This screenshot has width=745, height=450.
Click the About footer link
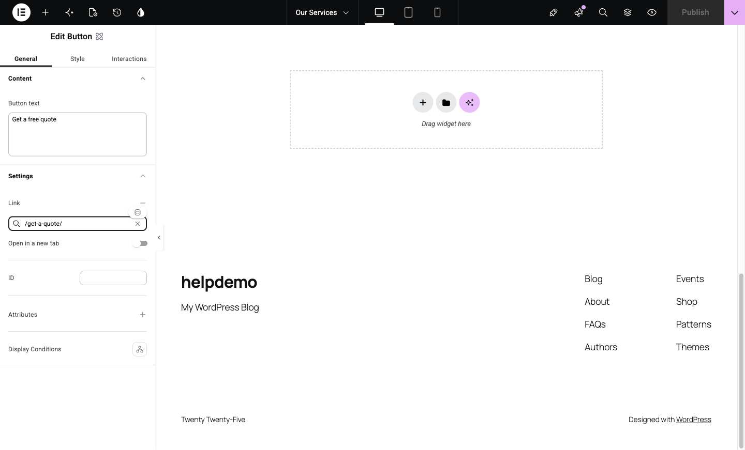(597, 302)
